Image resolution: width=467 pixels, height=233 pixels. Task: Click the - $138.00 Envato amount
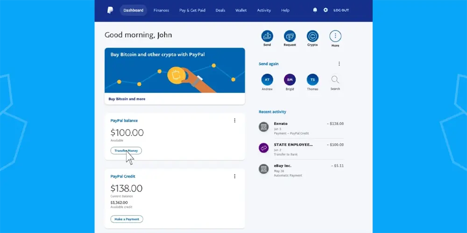[335, 123]
